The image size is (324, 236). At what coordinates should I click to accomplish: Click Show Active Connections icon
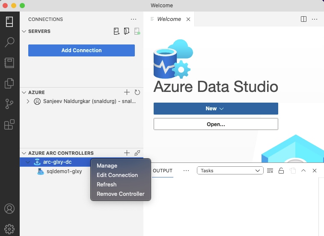tap(137, 31)
